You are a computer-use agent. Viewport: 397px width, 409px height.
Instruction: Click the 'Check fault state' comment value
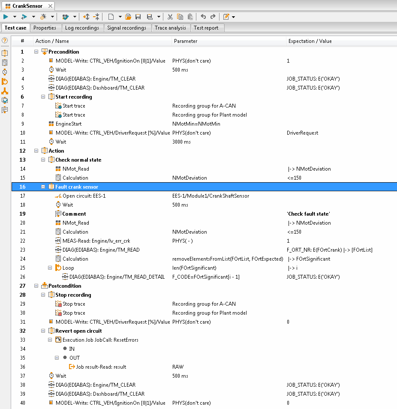tap(309, 214)
